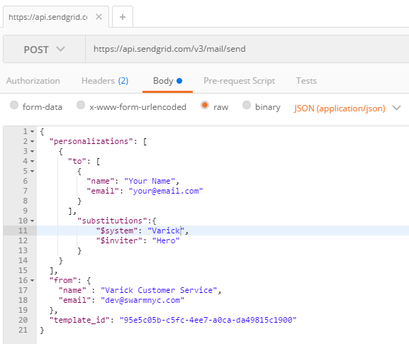Image resolution: width=409 pixels, height=344 pixels.
Task: Select the form-data radio button
Action: point(14,105)
